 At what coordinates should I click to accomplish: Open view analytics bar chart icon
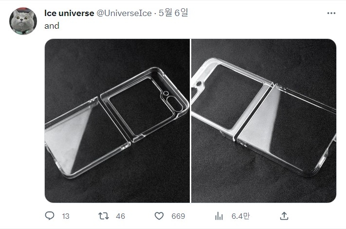point(219,216)
